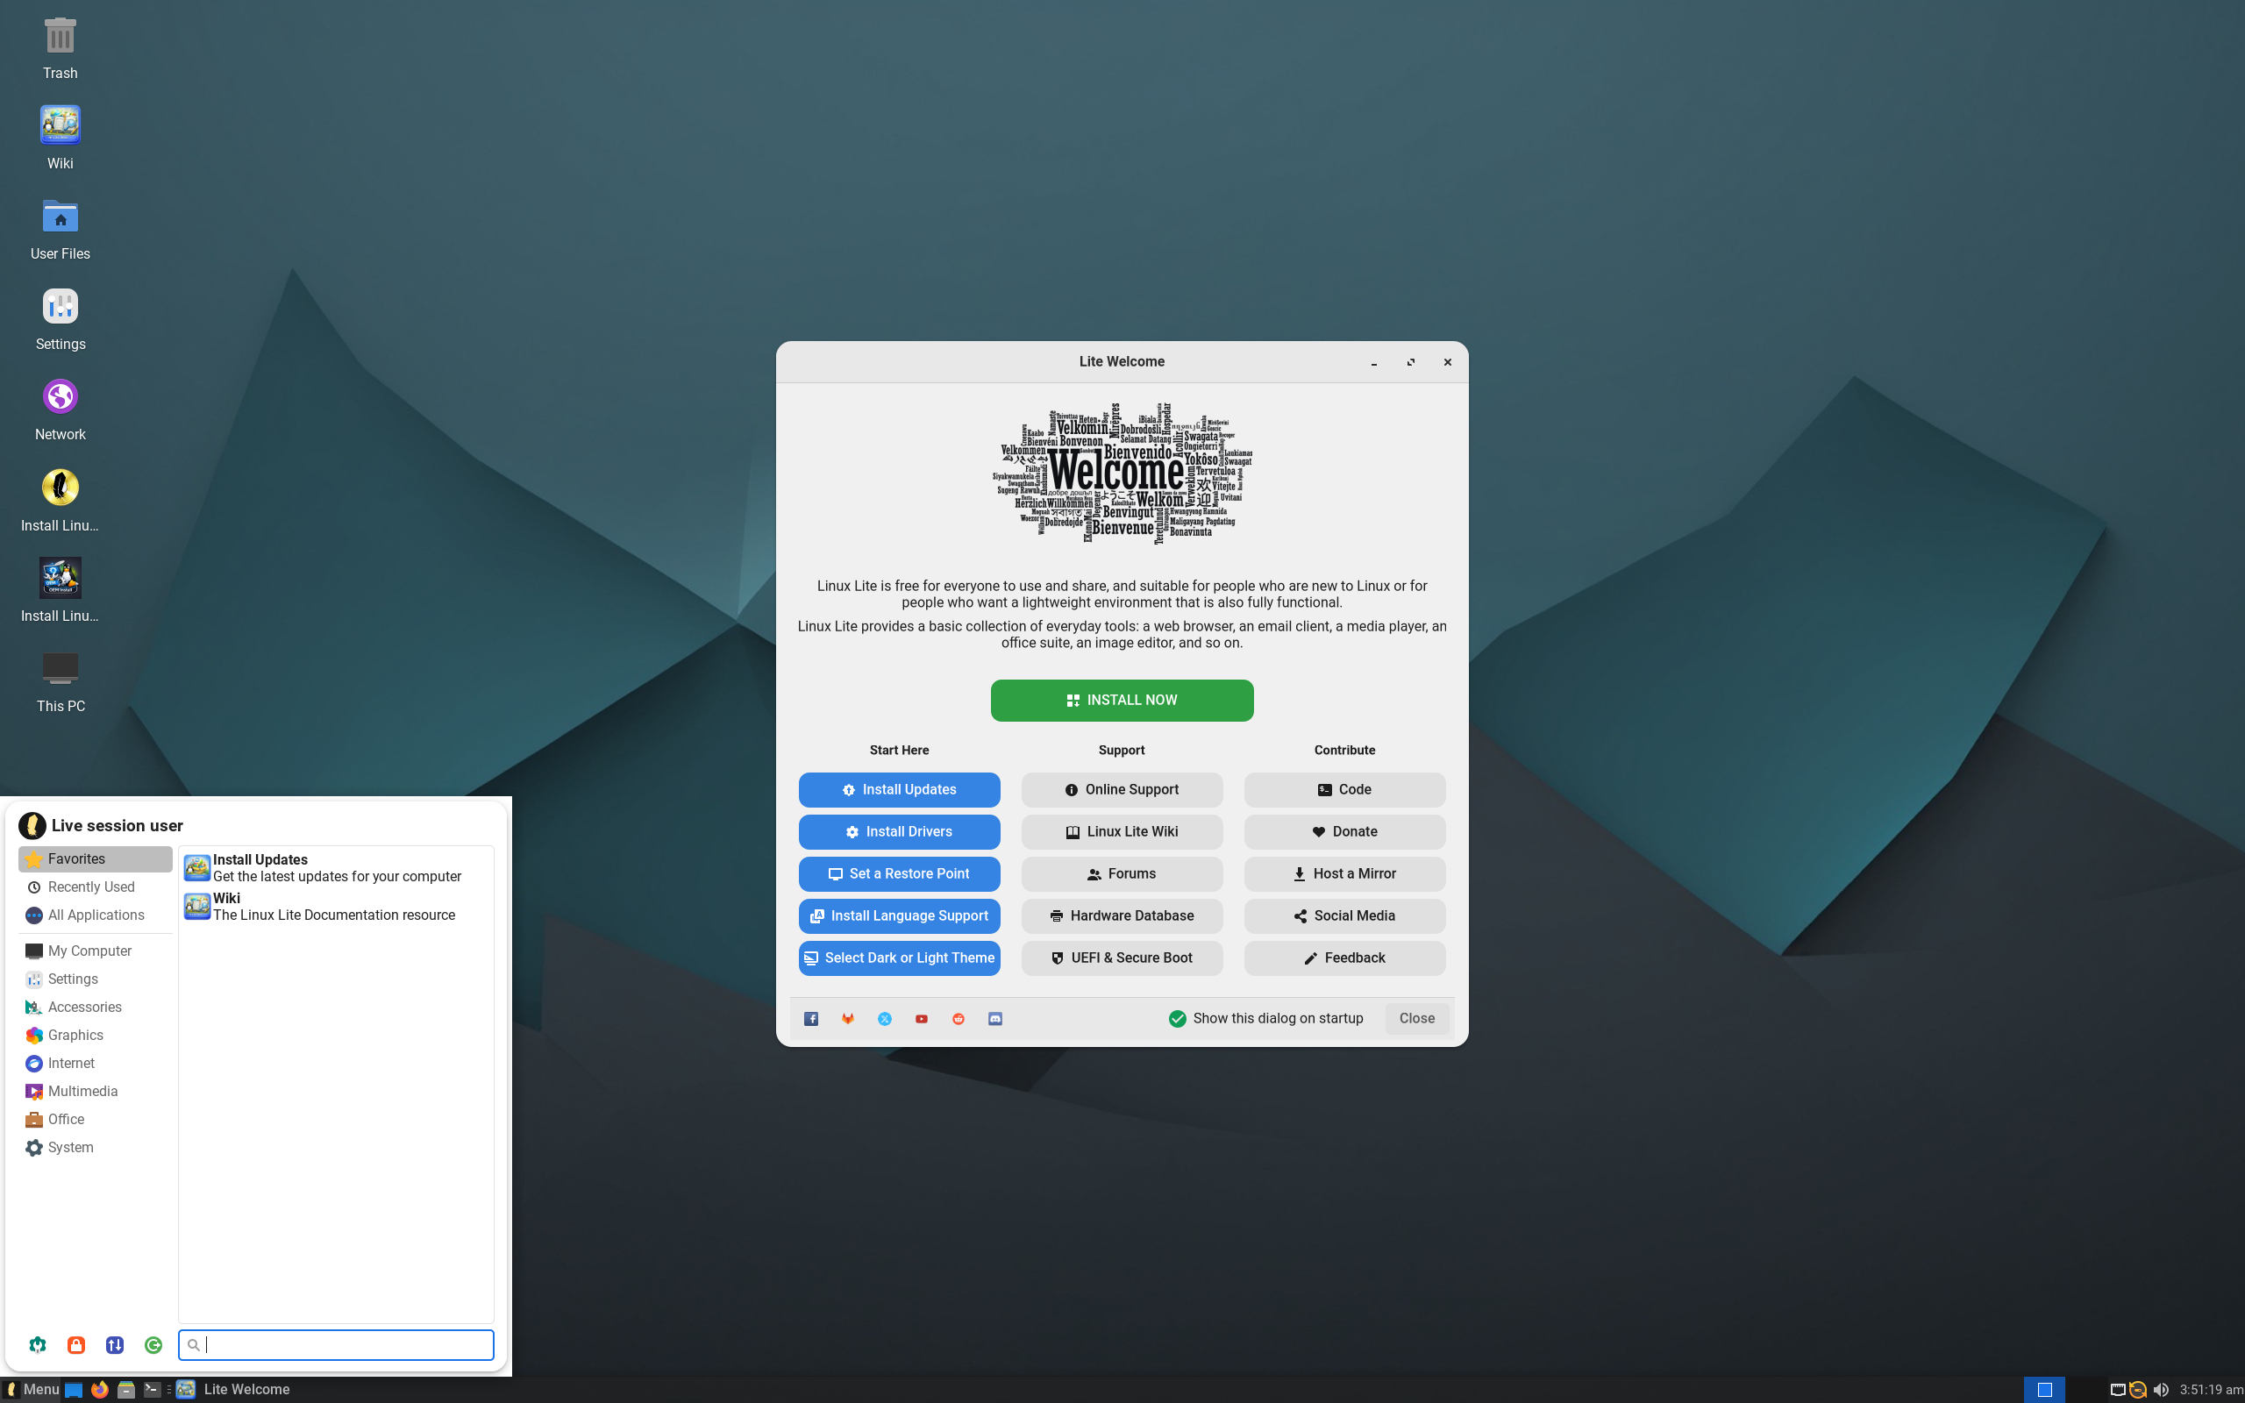Open All Applications category
This screenshot has width=2245, height=1403.
[96, 915]
